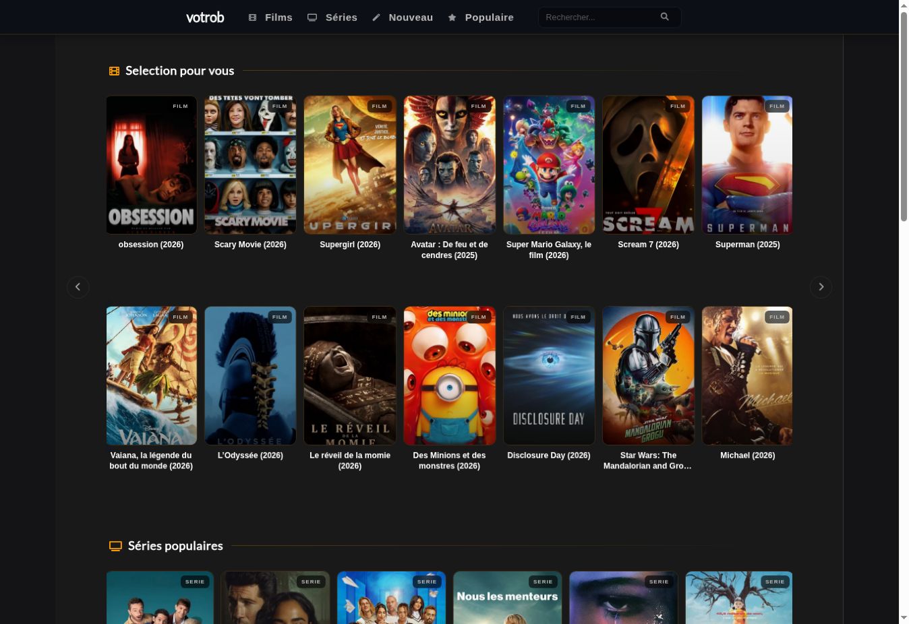Open the Mandalorian and Grogu poster
This screenshot has height=624, width=909.
pos(648,376)
